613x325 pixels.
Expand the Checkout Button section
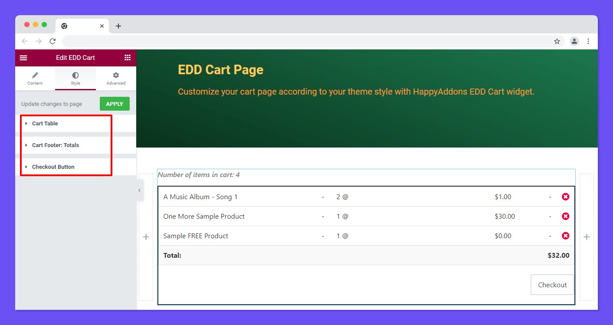[x=53, y=167]
